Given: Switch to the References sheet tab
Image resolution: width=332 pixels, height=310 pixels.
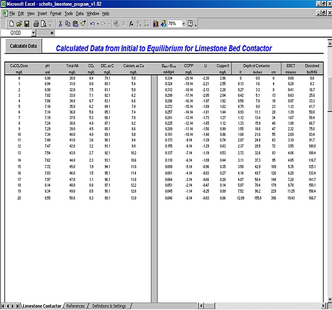Looking at the screenshot, I should pos(75,306).
